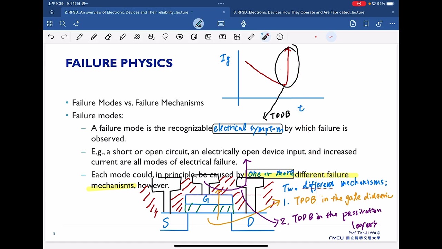Select the text box tool

tap(223, 37)
